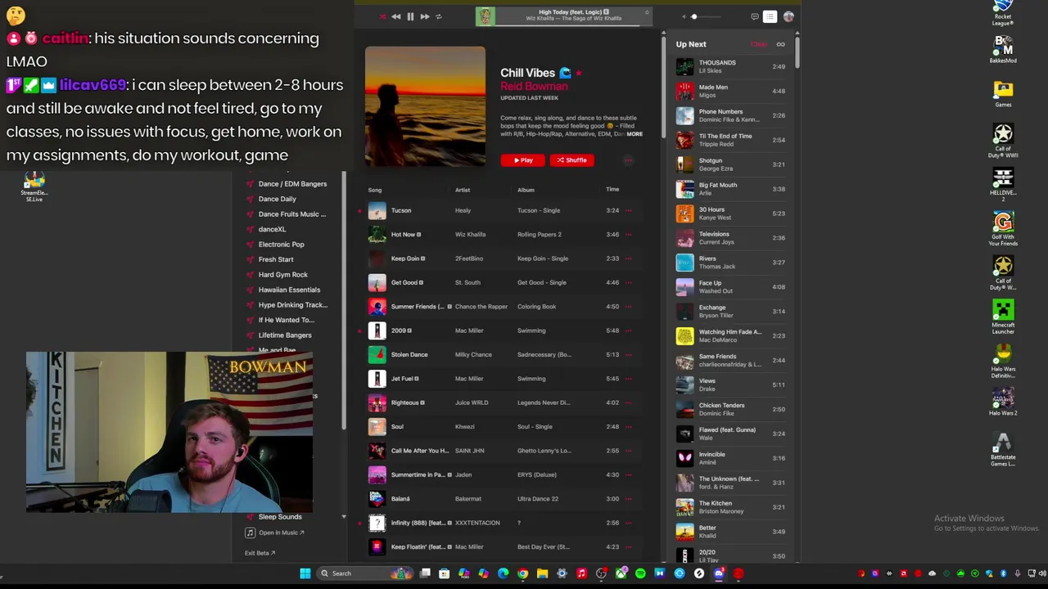The image size is (1048, 589).
Task: Open more options for Righteous track
Action: click(629, 402)
